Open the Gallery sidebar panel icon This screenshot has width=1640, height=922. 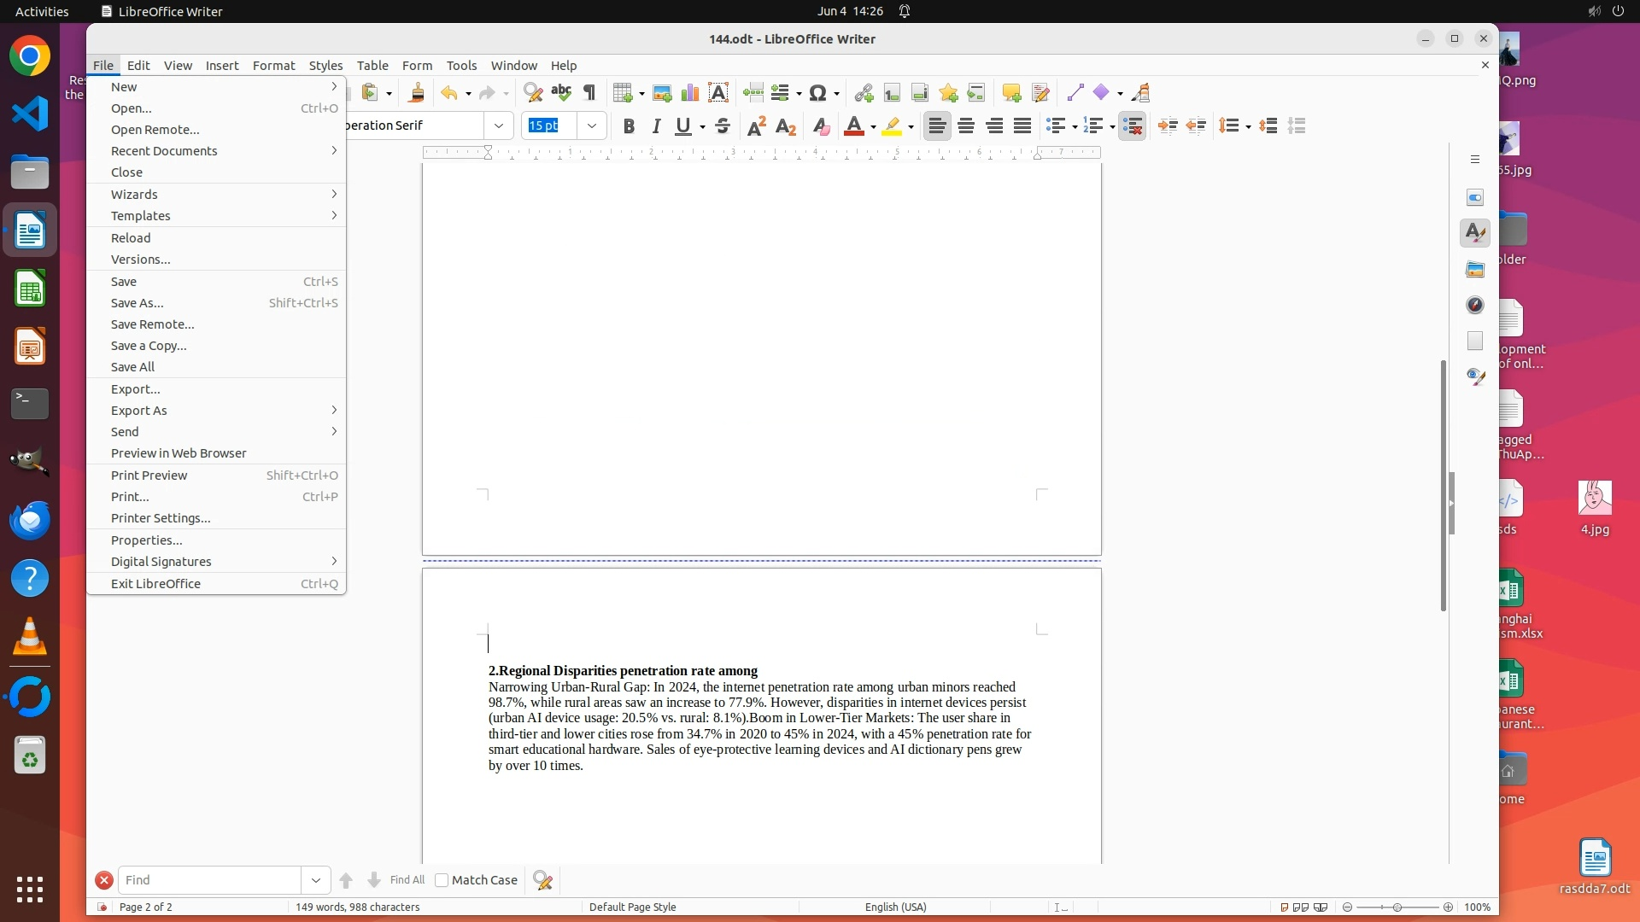click(x=1475, y=270)
